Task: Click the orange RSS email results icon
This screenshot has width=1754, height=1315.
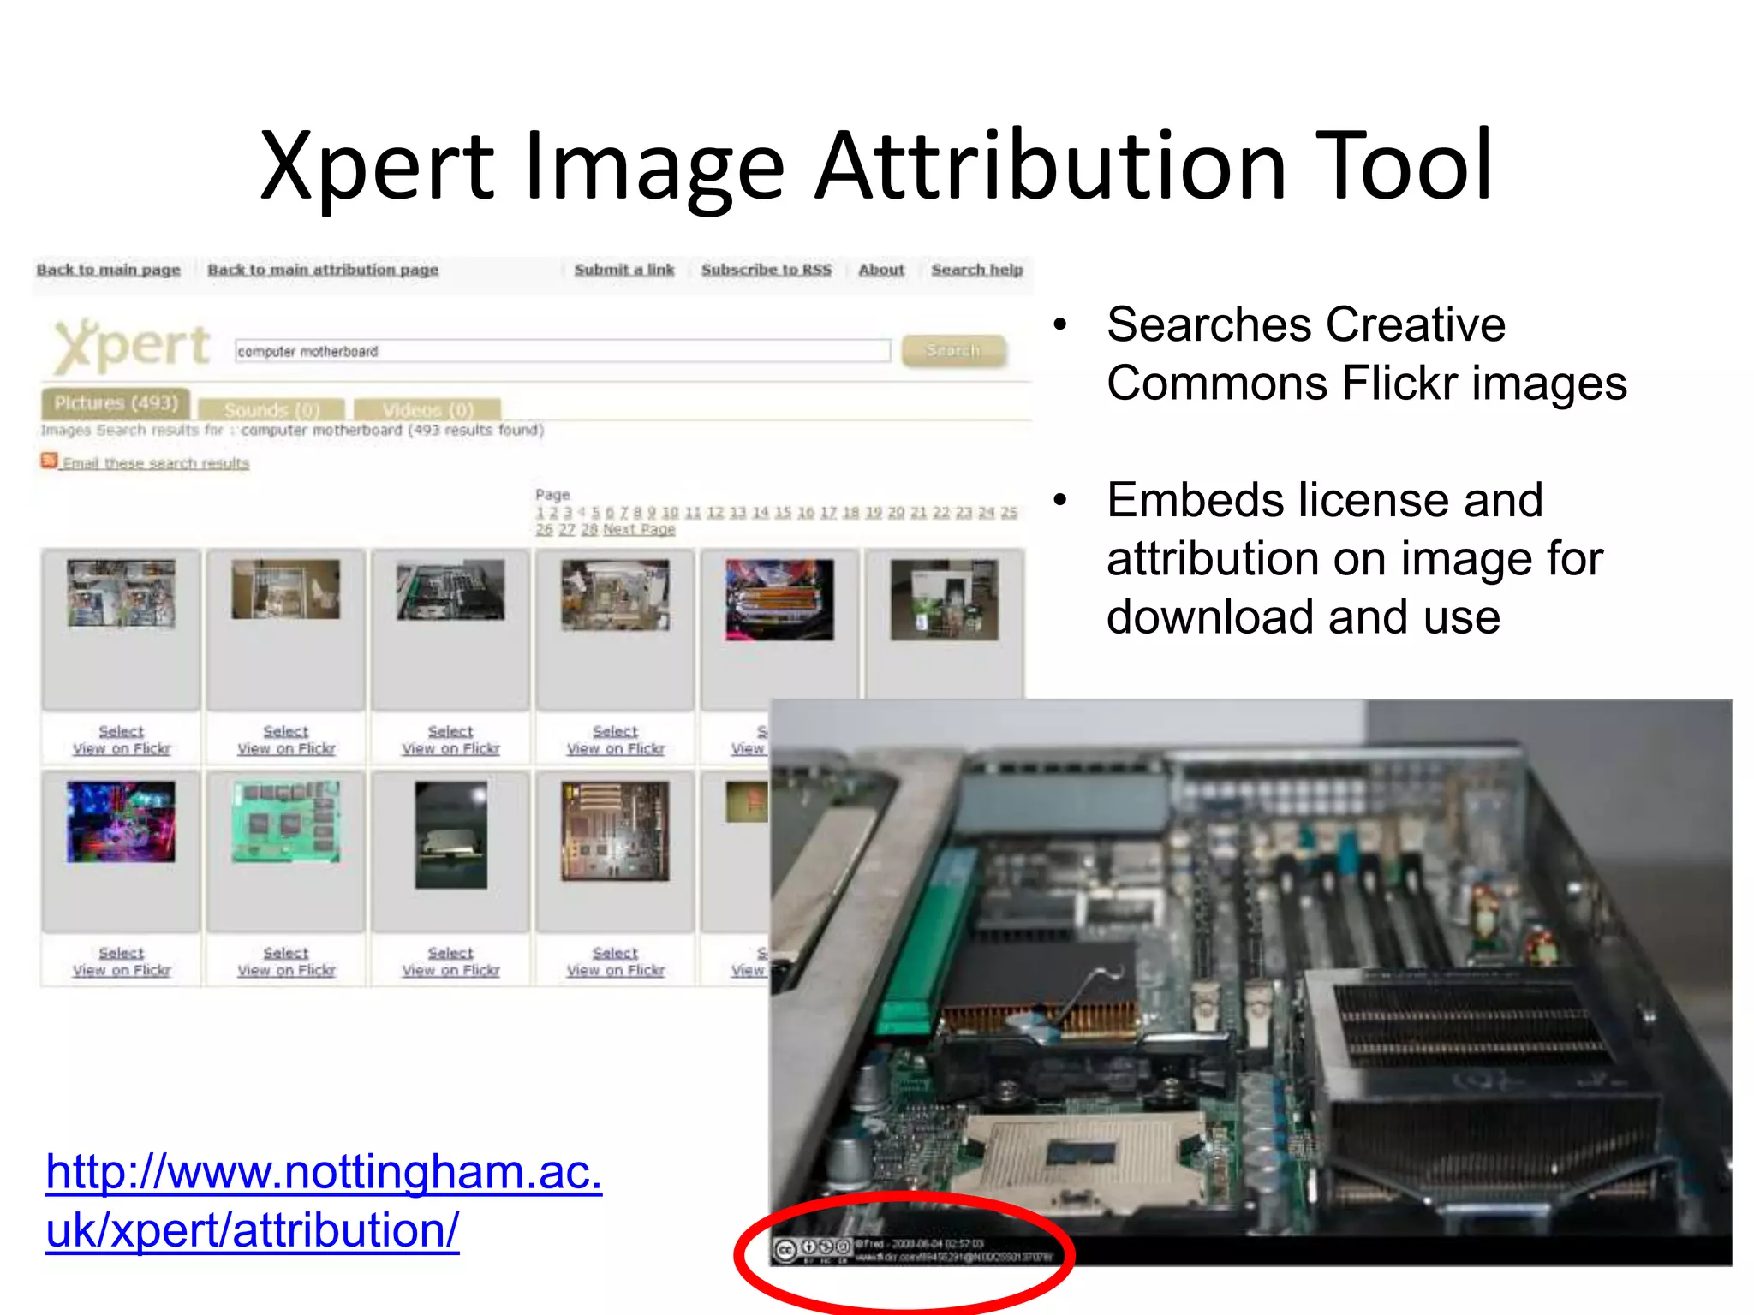Action: click(50, 461)
